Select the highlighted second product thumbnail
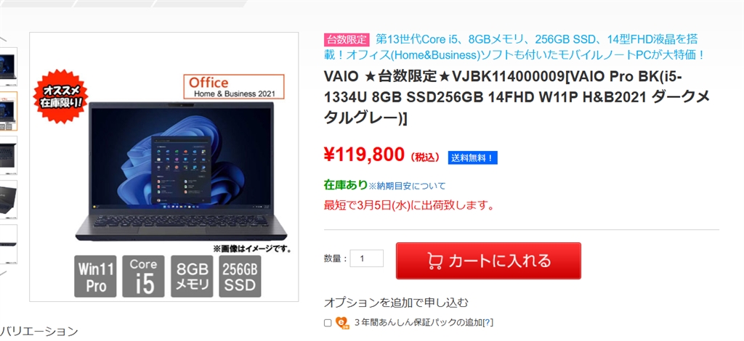 pos(9,111)
